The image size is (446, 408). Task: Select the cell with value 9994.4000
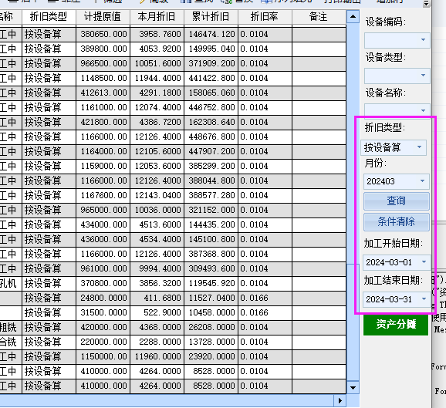(x=157, y=268)
